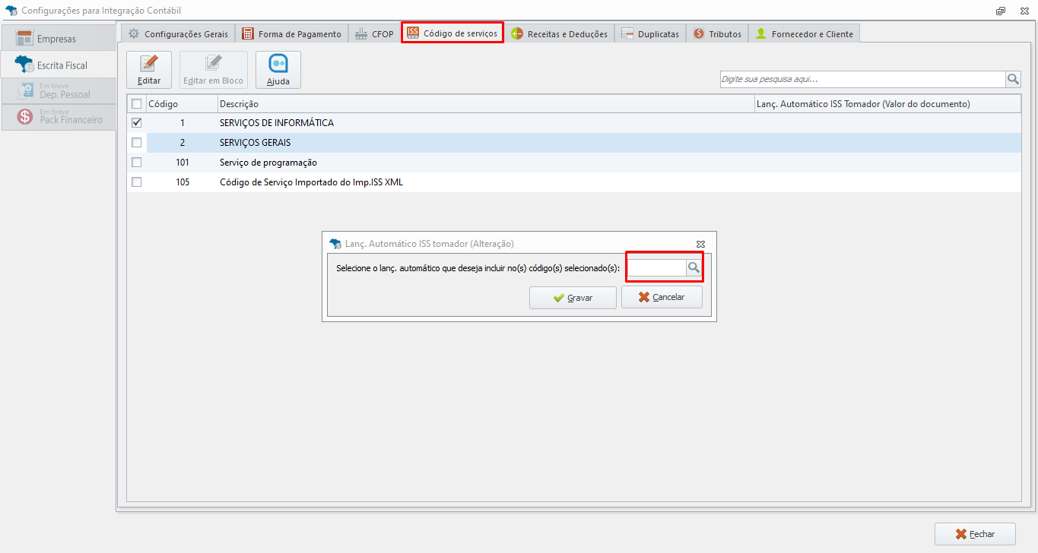Click code cell 101
This screenshot has width=1038, height=553.
click(182, 162)
